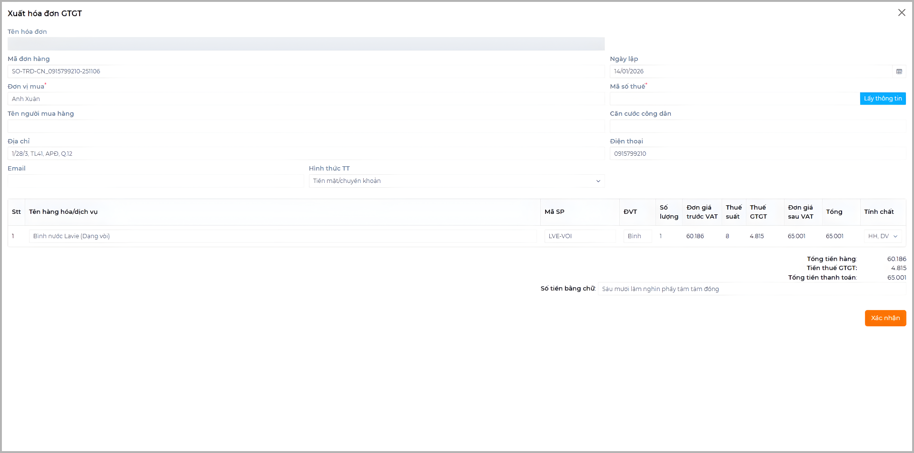The height and width of the screenshot is (453, 914).
Task: Focus the Căn cước công dân field
Action: [757, 126]
